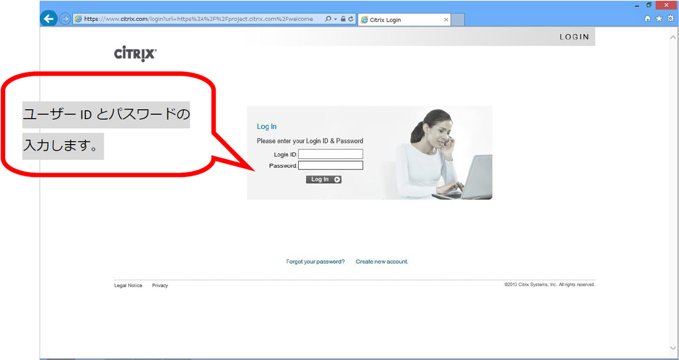The width and height of the screenshot is (679, 360).
Task: Click the browser forward arrow button
Action: point(65,19)
